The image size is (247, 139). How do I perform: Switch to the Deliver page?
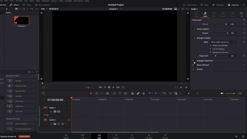(165, 136)
